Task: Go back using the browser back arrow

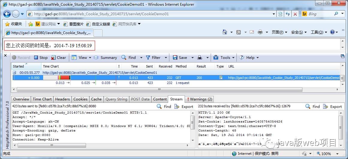Action: [7, 14]
